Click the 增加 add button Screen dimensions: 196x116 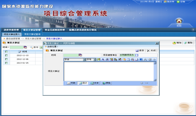click(x=177, y=43)
